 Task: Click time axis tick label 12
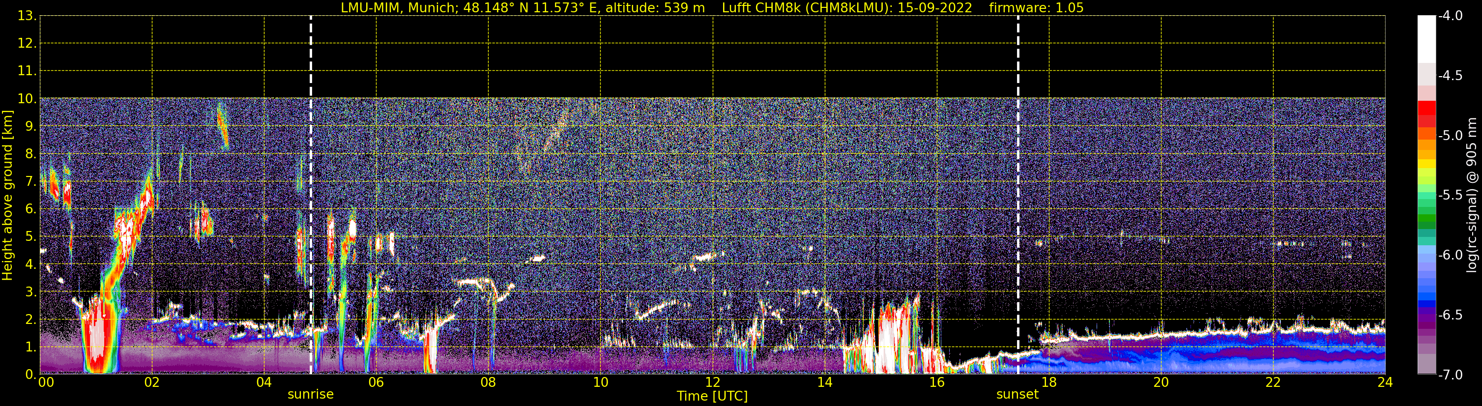(x=713, y=382)
